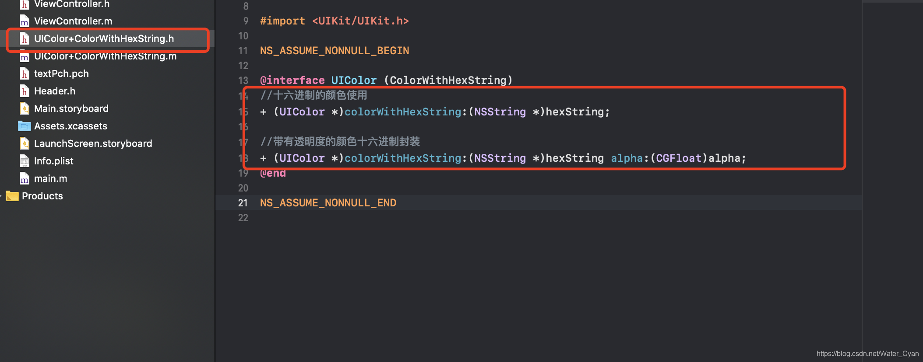Click line number 13 in the gutter
923x362 pixels.
[x=243, y=80]
